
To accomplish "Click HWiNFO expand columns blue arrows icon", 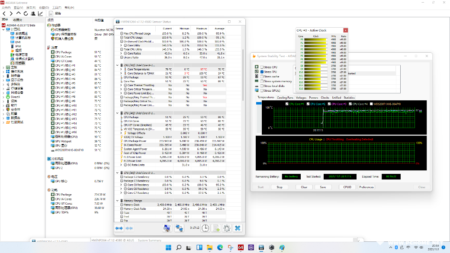I will (x=119, y=228).
